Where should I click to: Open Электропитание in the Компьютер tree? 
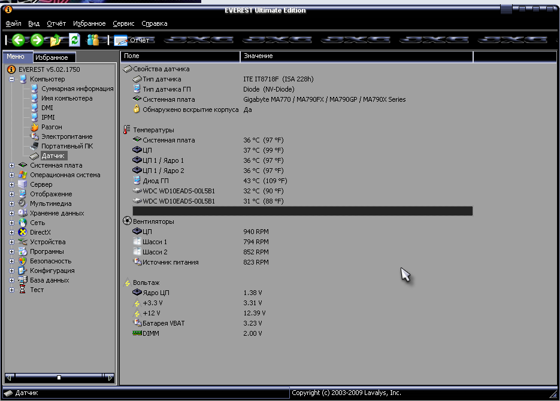(x=66, y=136)
